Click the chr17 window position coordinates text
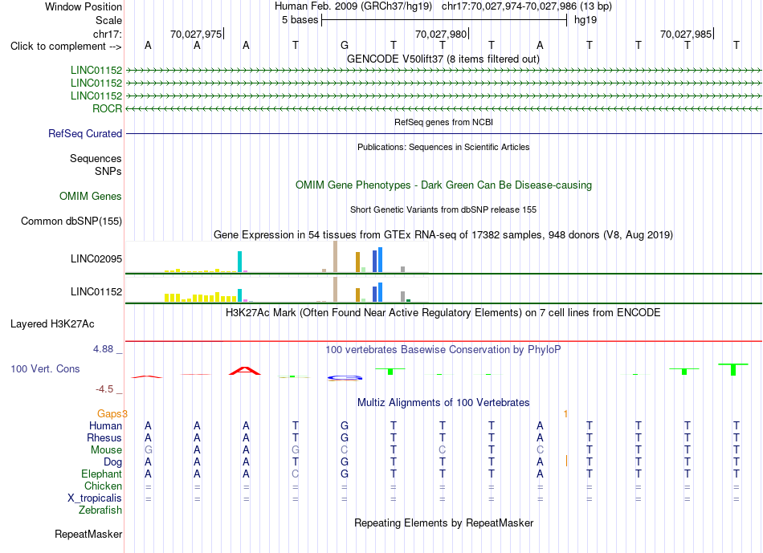Image resolution: width=763 pixels, height=553 pixels. click(527, 6)
